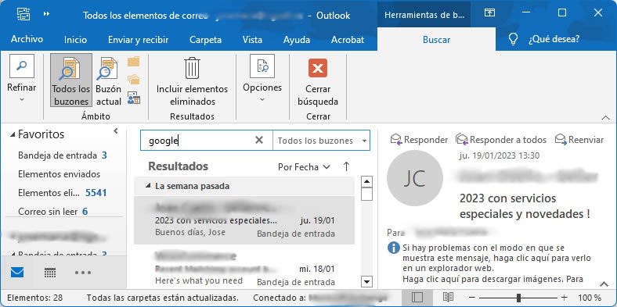This screenshot has width=617, height=307.
Task: Open the Todos los buzones search scope dropdown
Action: (321, 141)
